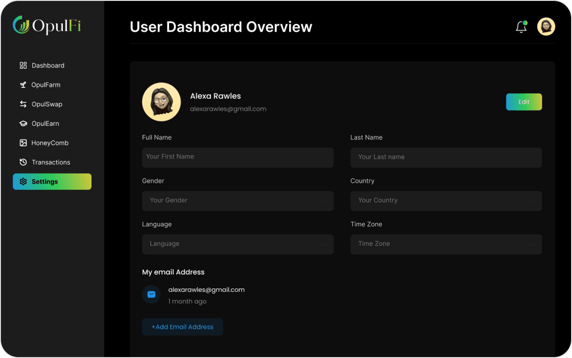Click the User Dashboard Overview heading
Image resolution: width=572 pixels, height=358 pixels.
coord(221,27)
